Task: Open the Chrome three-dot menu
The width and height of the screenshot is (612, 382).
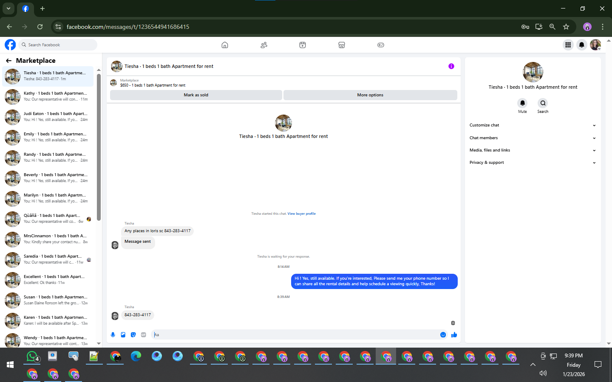Action: click(x=603, y=27)
